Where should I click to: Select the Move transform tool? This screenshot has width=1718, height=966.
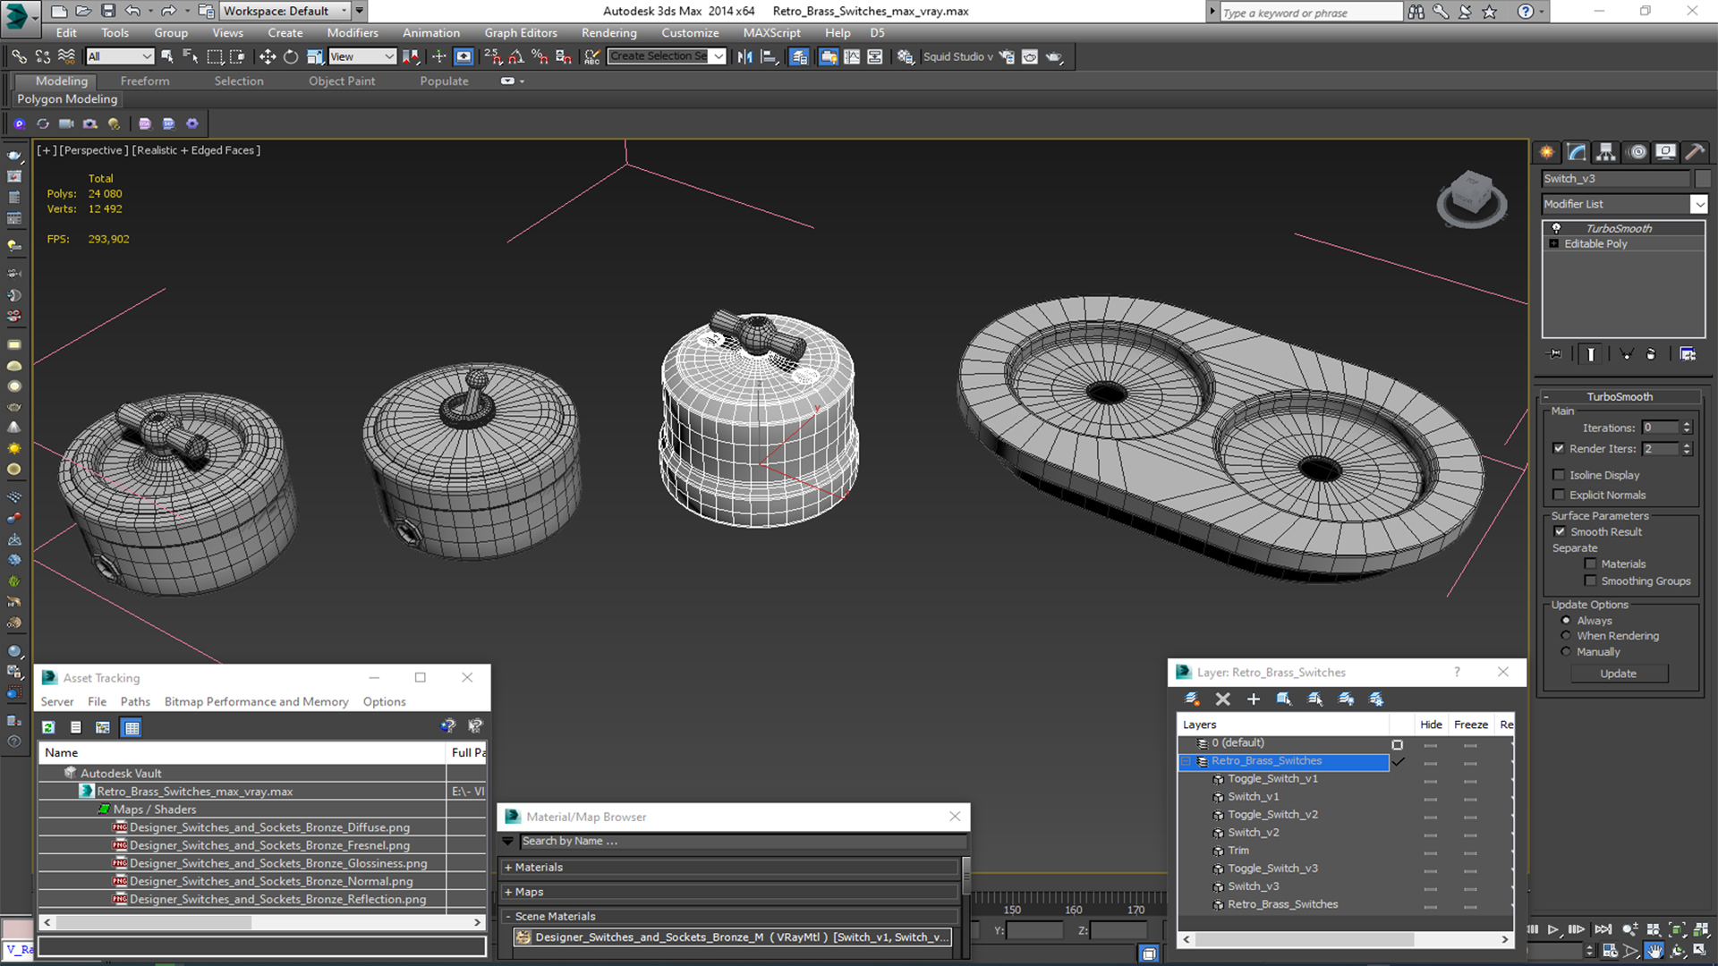[267, 56]
